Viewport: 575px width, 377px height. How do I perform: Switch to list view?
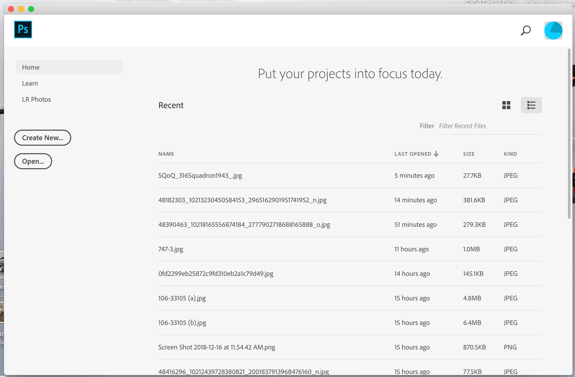[531, 105]
